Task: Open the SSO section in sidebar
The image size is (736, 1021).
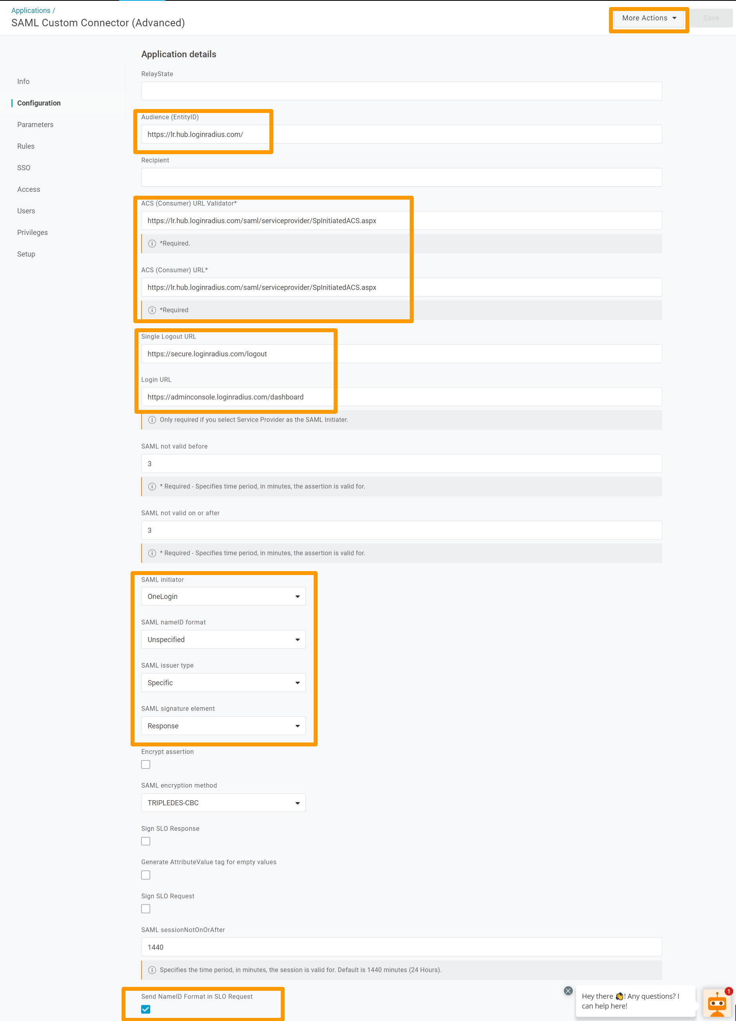Action: 24,167
